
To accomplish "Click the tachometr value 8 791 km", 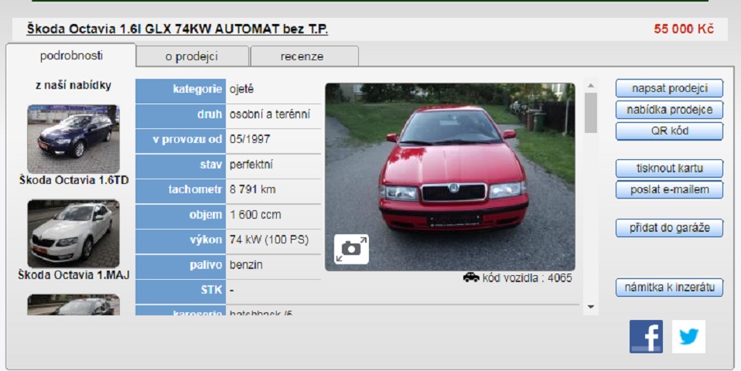I will coord(252,189).
